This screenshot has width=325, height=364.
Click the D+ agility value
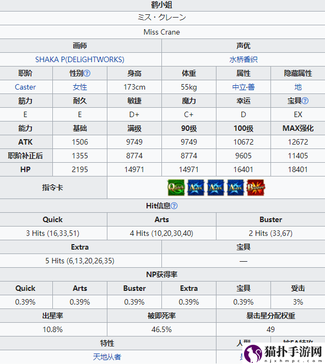coord(134,114)
